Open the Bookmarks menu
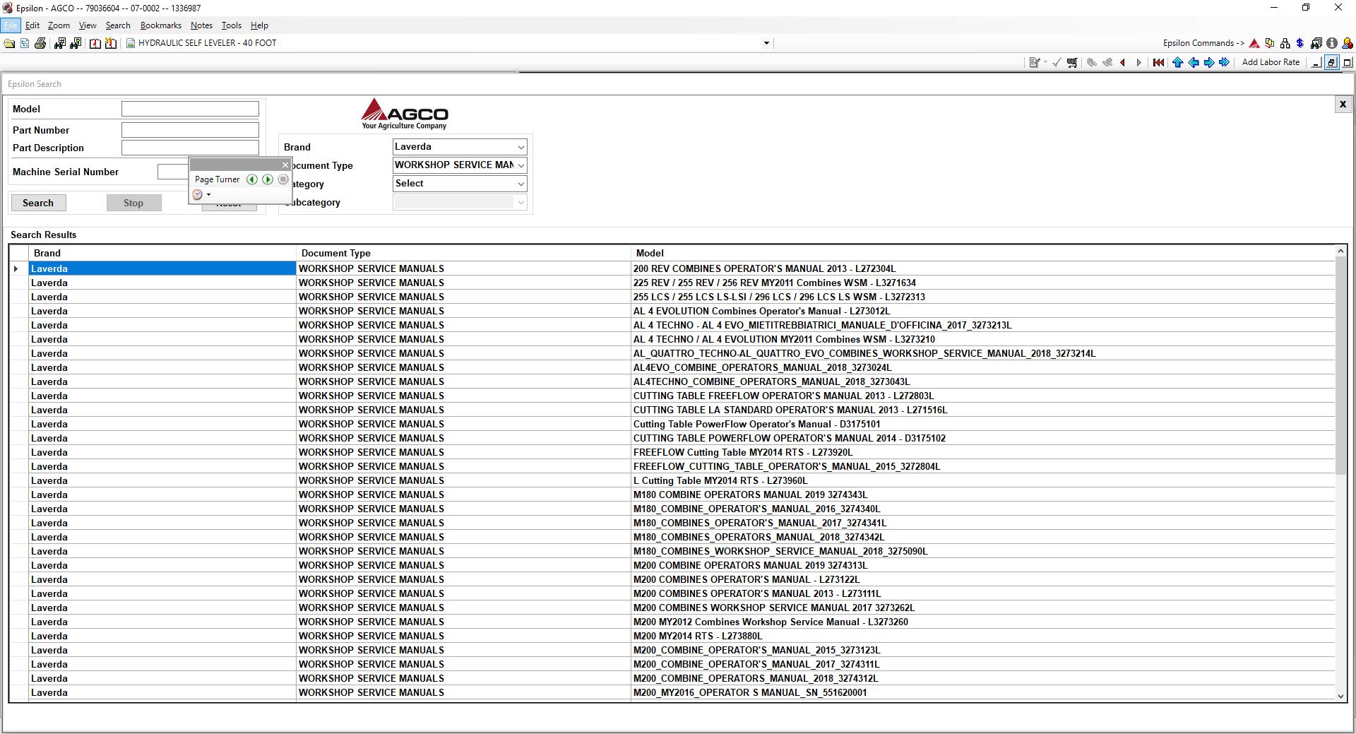 [x=161, y=25]
